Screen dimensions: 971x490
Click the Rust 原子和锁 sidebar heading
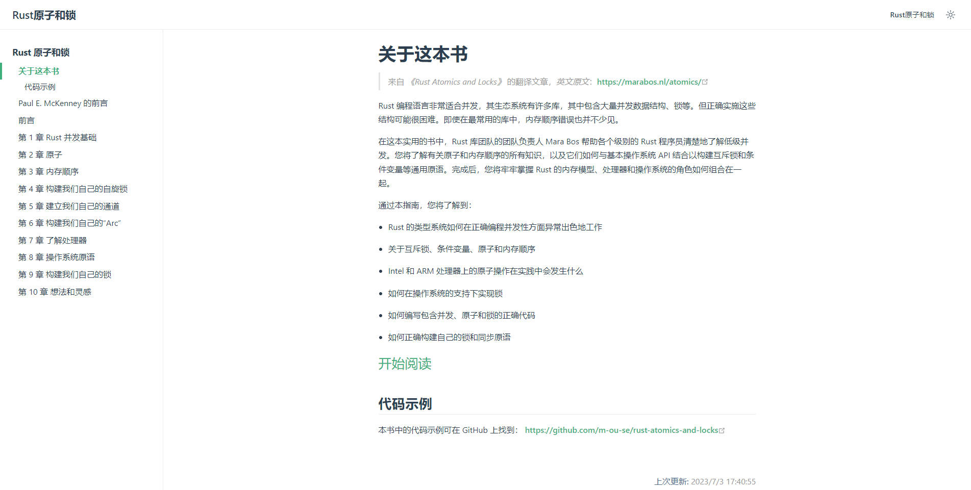coord(41,53)
